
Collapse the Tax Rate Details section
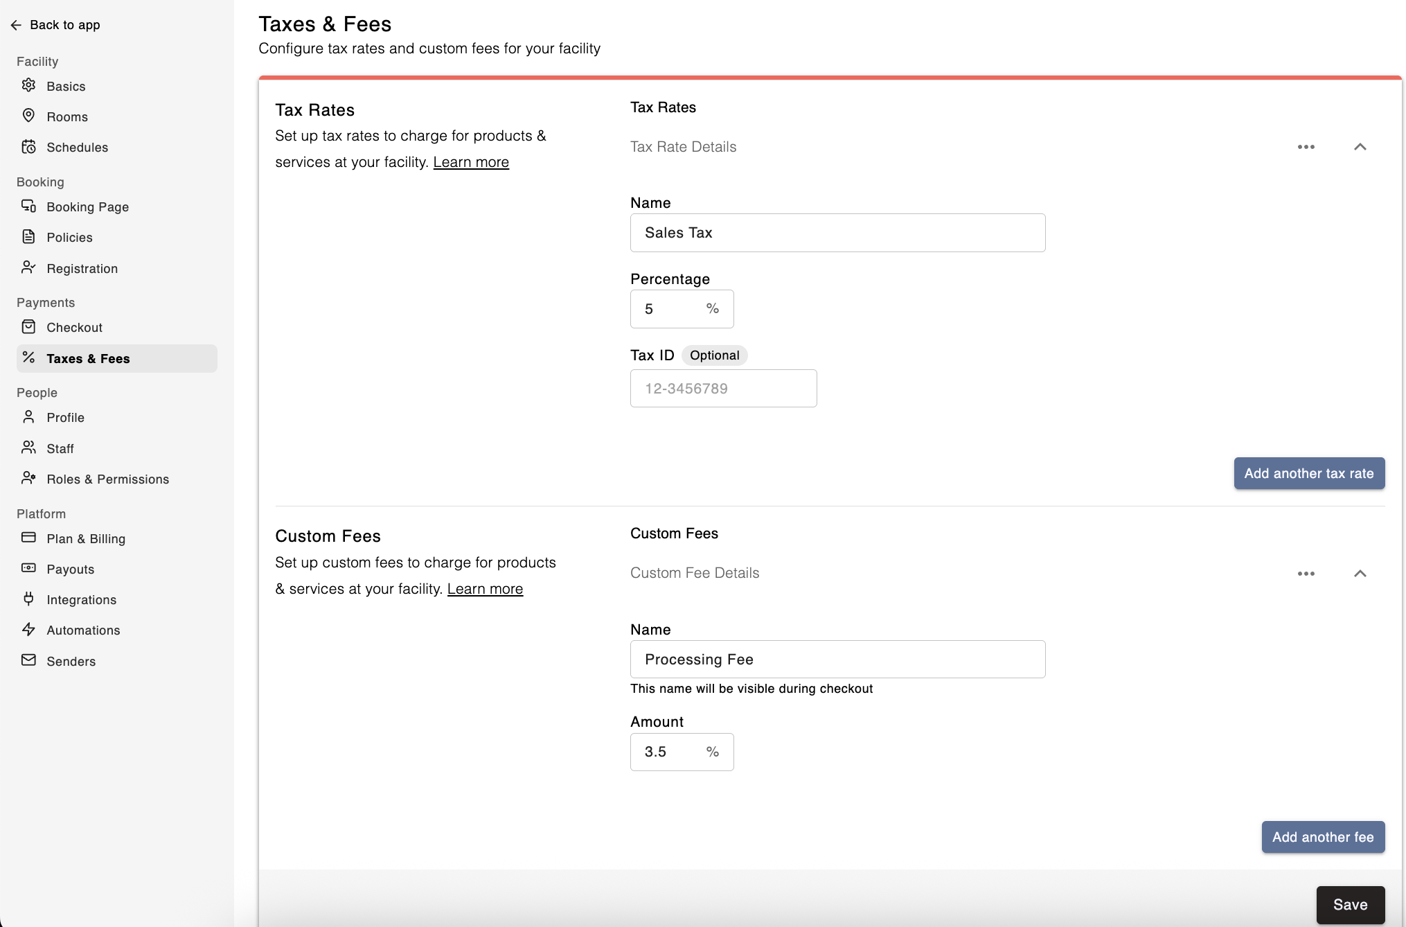[x=1360, y=147]
